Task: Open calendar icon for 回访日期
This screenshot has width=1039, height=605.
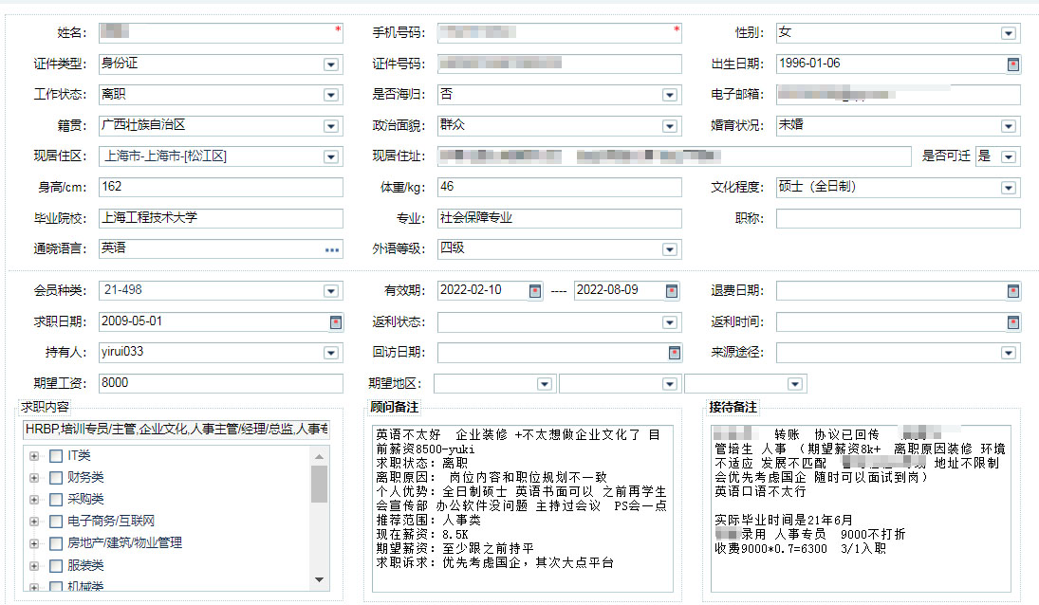Action: 674,353
